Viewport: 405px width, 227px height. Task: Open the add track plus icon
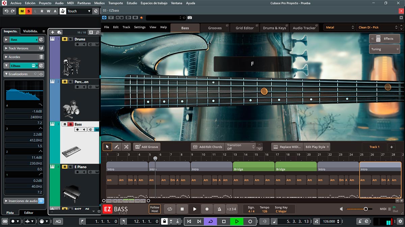tap(53, 32)
